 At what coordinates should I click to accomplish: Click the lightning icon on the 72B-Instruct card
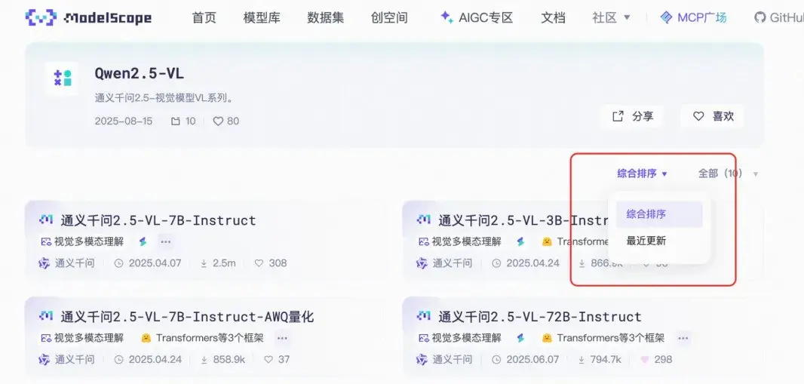[x=521, y=338]
